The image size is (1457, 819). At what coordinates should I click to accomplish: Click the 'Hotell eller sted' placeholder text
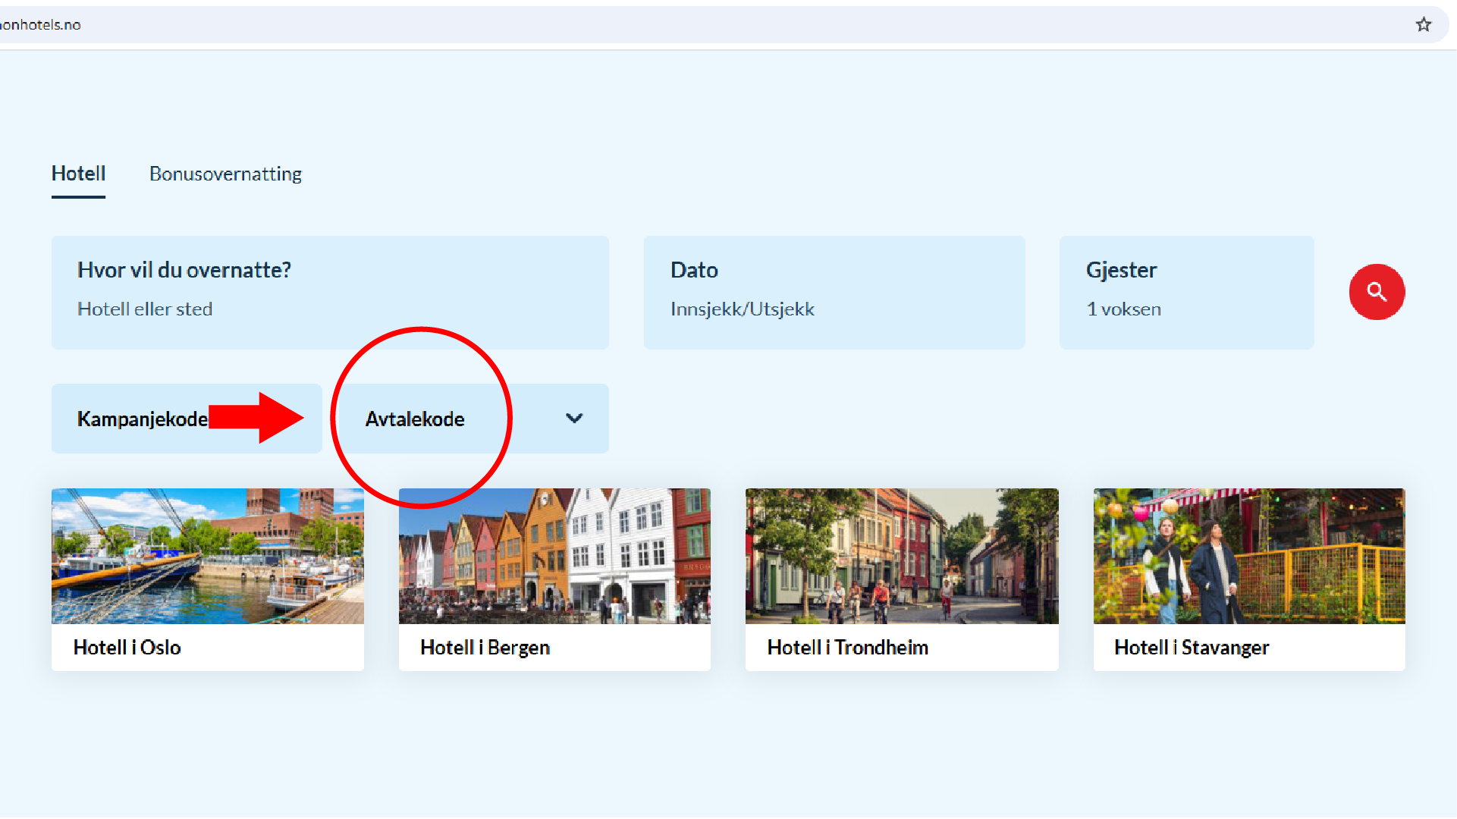(145, 309)
